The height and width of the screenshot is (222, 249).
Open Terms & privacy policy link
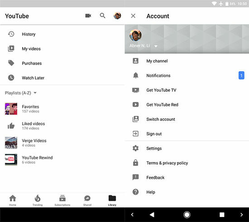(x=167, y=163)
